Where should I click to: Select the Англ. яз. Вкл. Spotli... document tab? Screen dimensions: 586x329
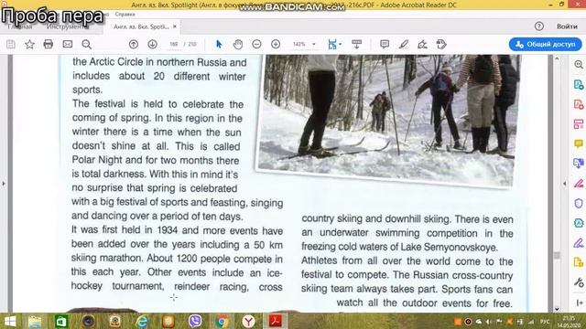(141, 27)
